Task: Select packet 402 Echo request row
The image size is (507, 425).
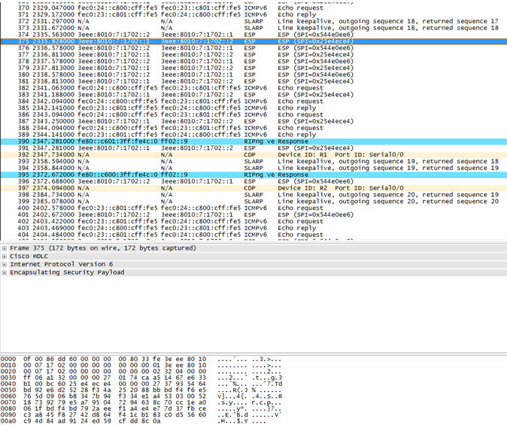Action: click(254, 221)
